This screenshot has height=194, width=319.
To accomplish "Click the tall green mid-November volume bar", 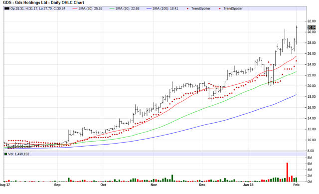I will 172,178.
